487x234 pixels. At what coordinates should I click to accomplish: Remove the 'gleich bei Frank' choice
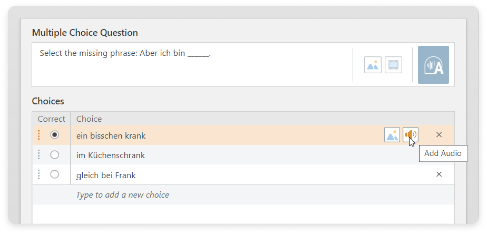[x=439, y=174]
